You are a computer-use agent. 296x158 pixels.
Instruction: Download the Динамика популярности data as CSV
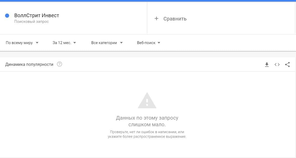[267, 65]
